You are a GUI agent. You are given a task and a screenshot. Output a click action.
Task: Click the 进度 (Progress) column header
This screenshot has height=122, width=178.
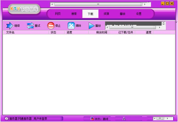coord(69,33)
